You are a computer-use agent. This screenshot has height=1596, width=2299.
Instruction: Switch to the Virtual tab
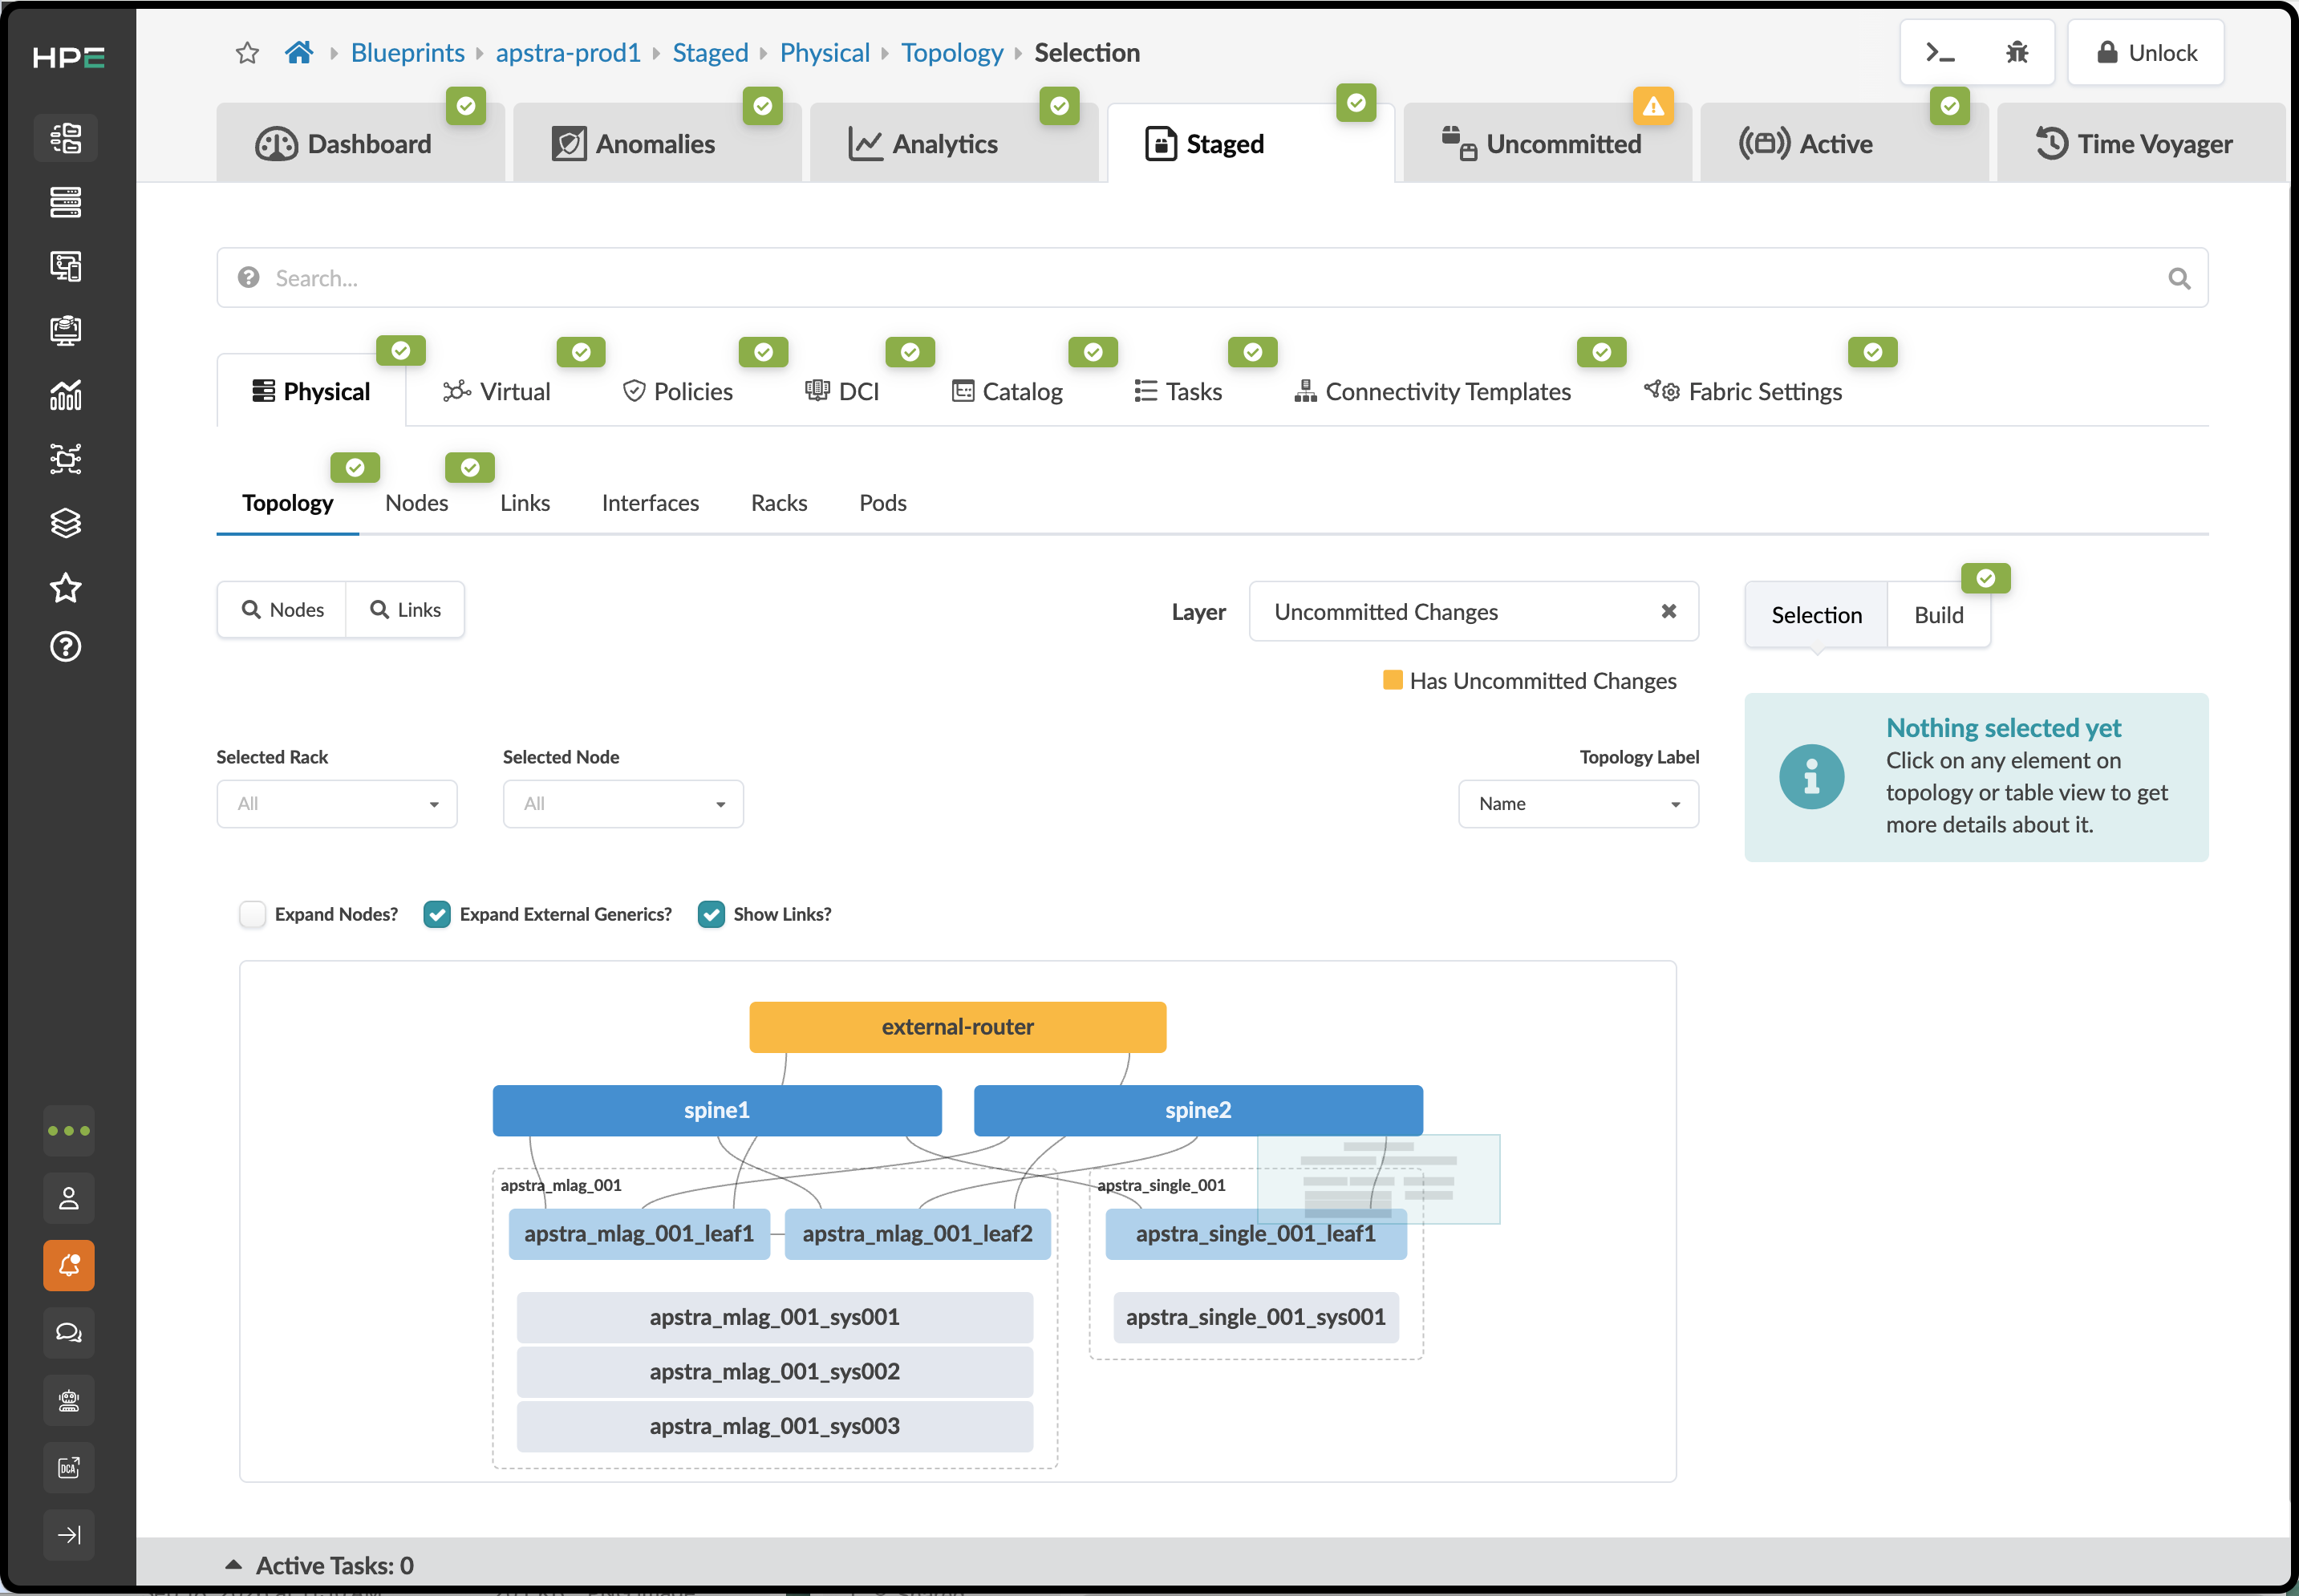tap(497, 392)
